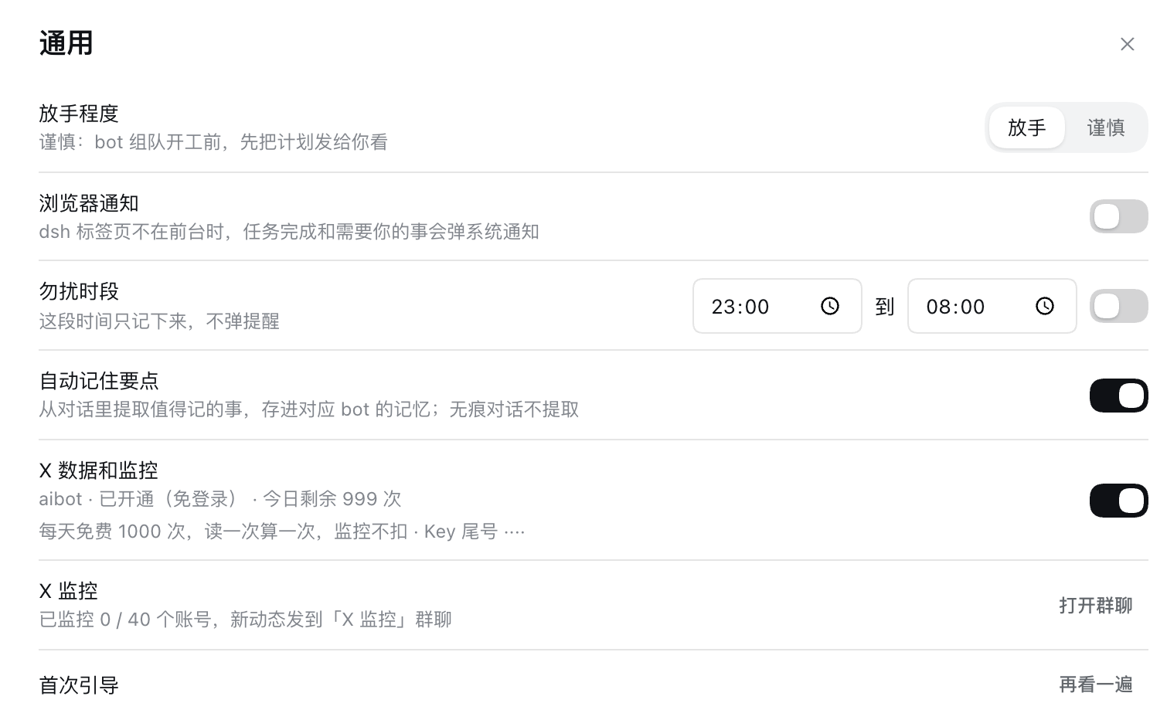Select the 放手 mode option
This screenshot has height=720, width=1167.
tap(1026, 127)
